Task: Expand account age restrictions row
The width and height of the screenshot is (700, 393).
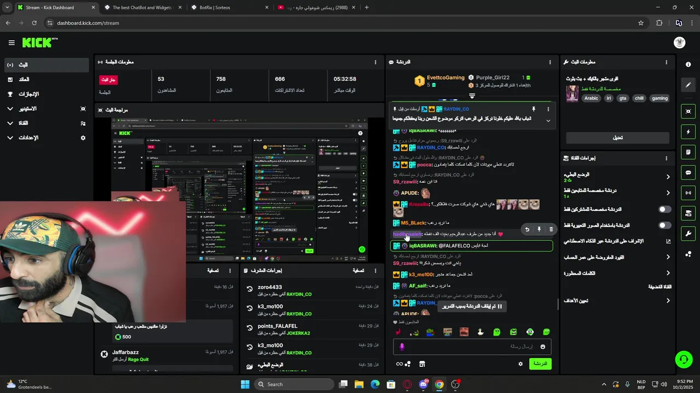Action: coord(617,257)
